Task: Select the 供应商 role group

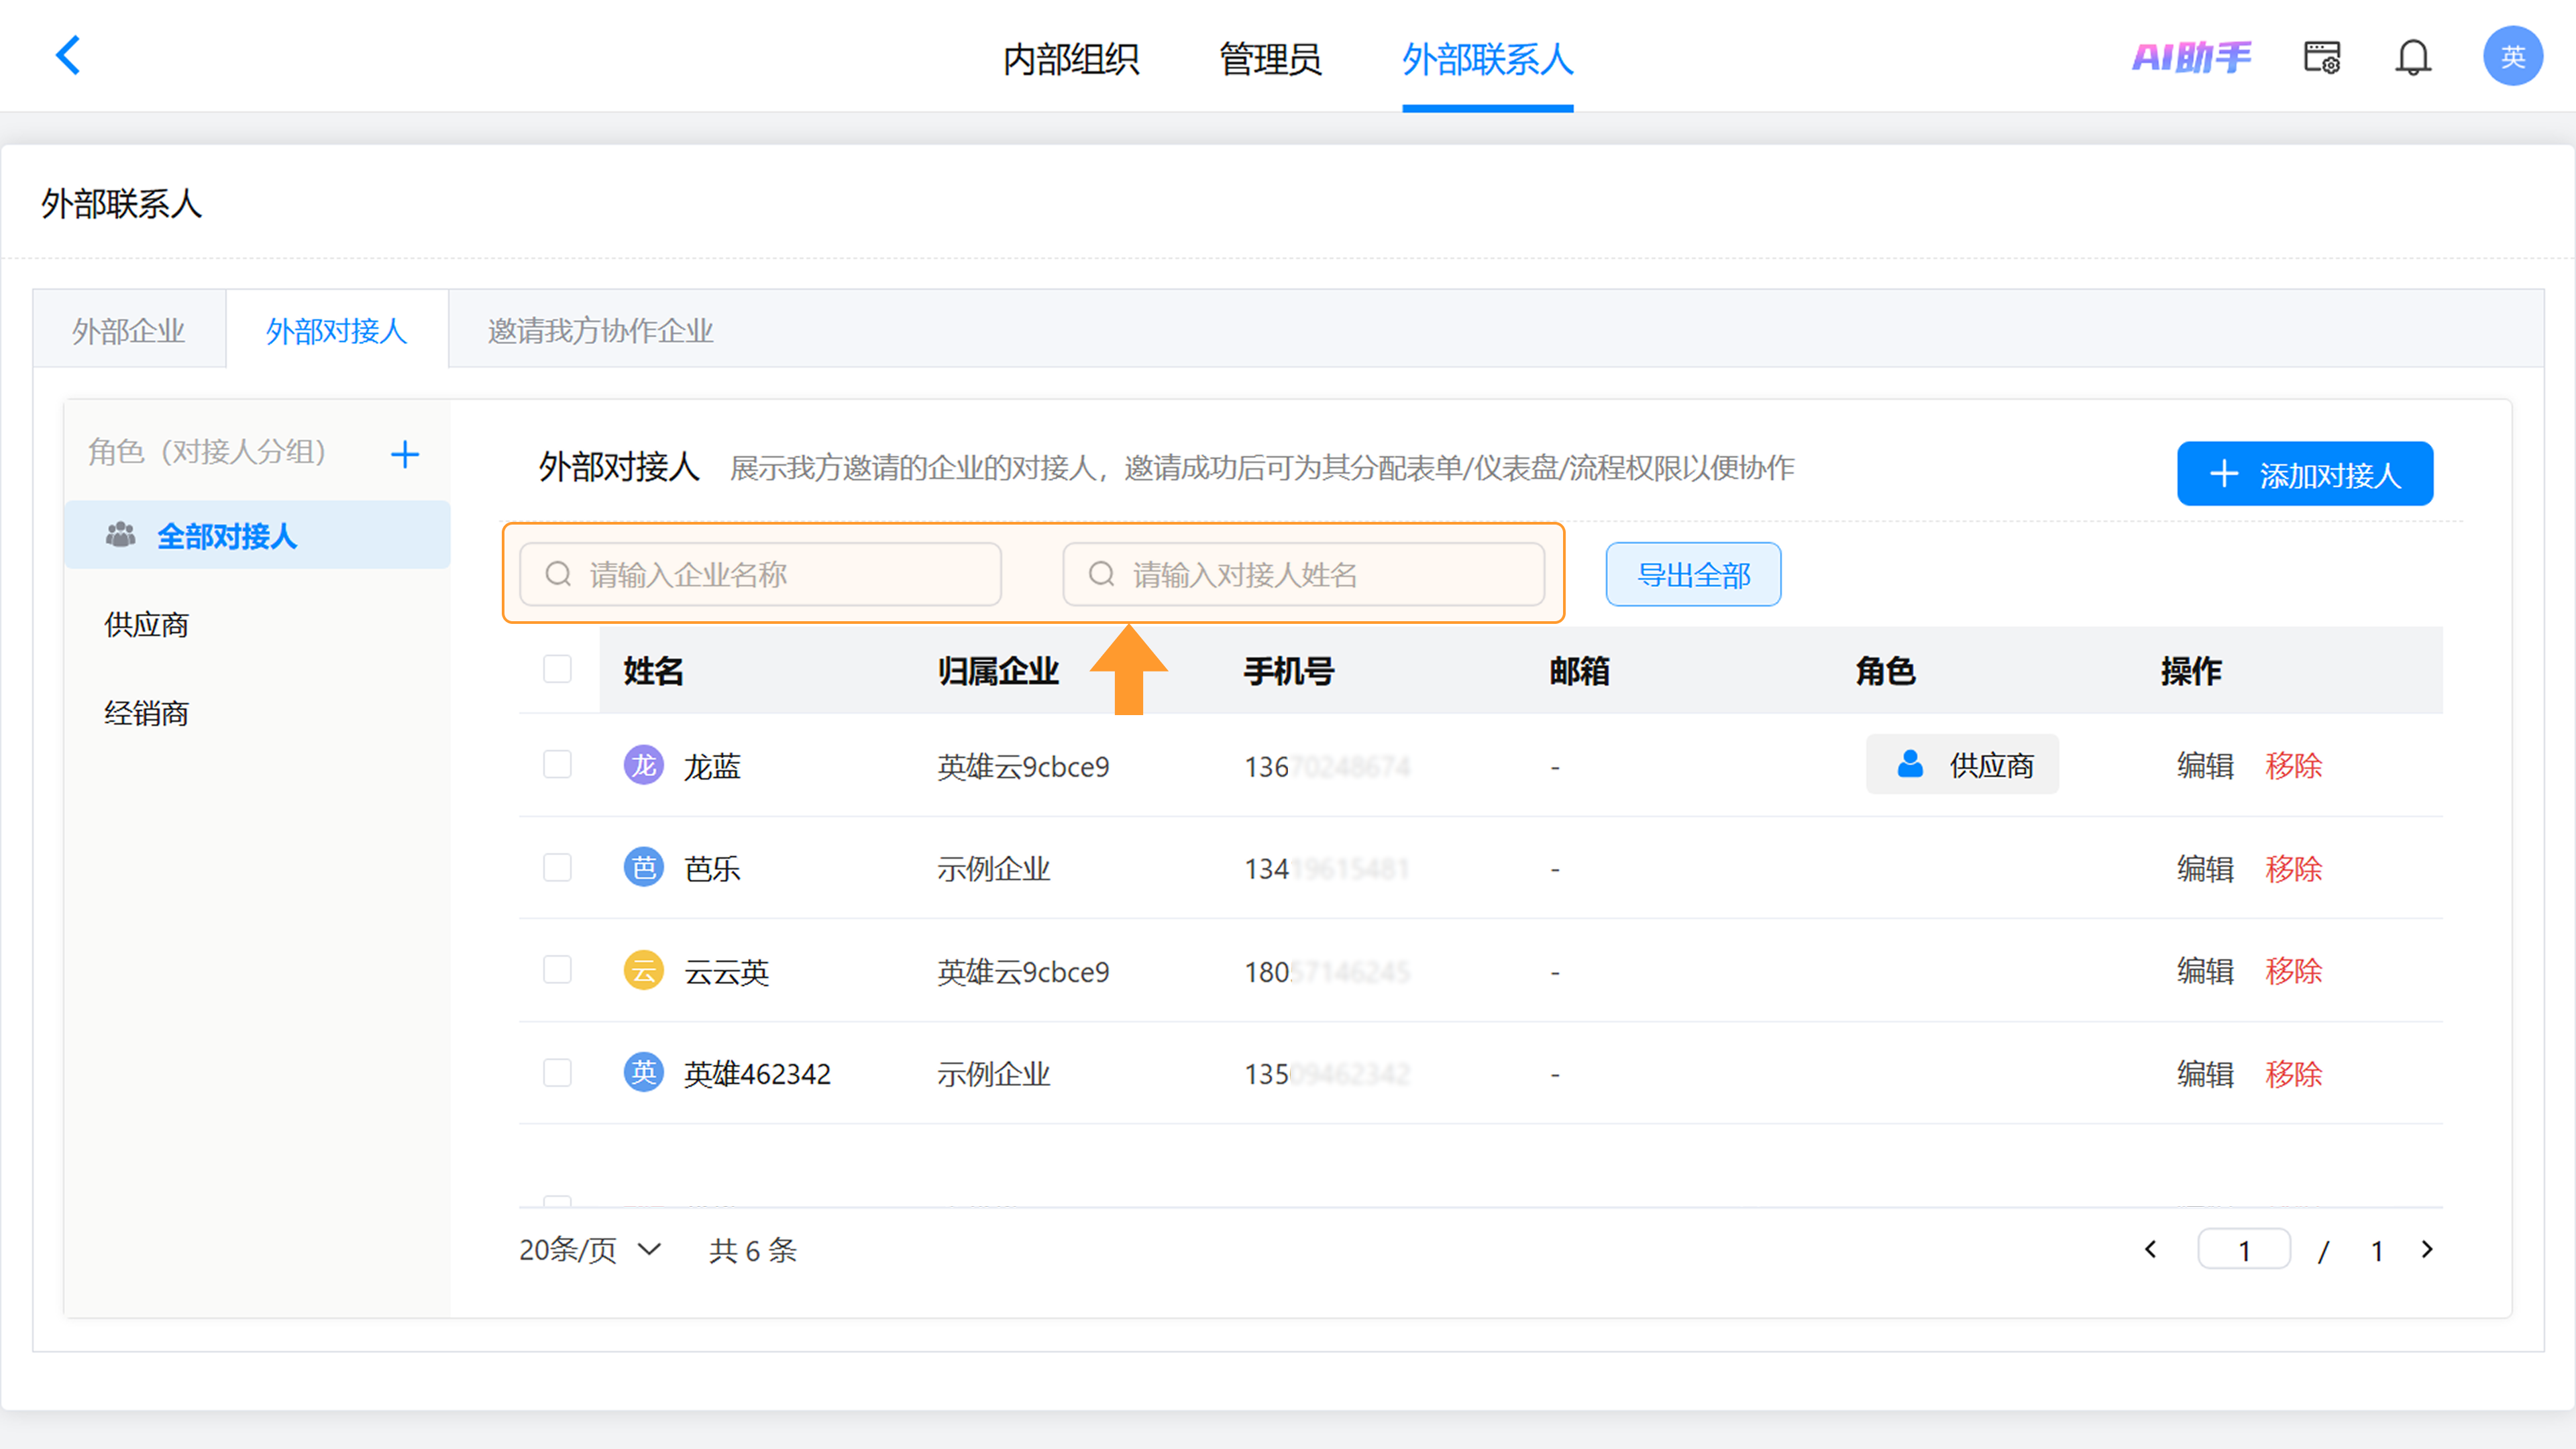Action: pyautogui.click(x=146, y=625)
